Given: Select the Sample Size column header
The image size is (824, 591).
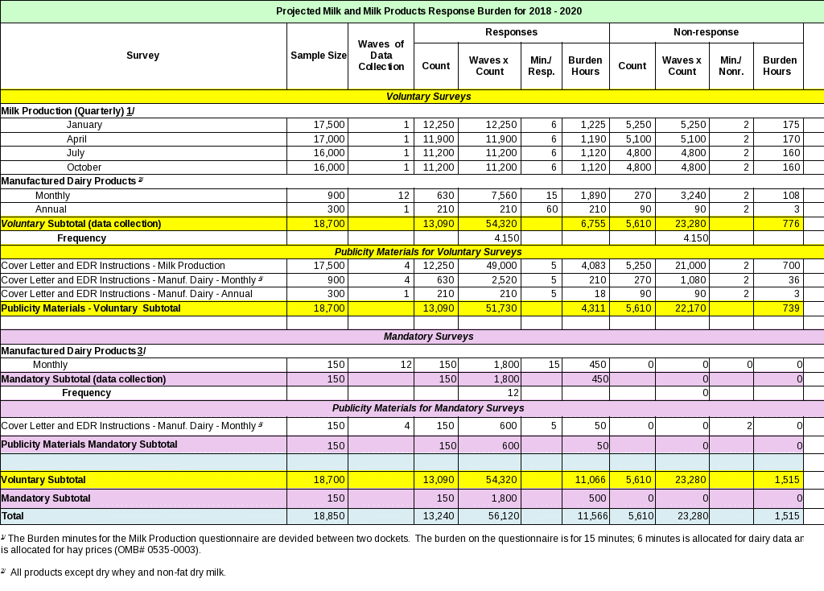Looking at the screenshot, I should click(317, 56).
